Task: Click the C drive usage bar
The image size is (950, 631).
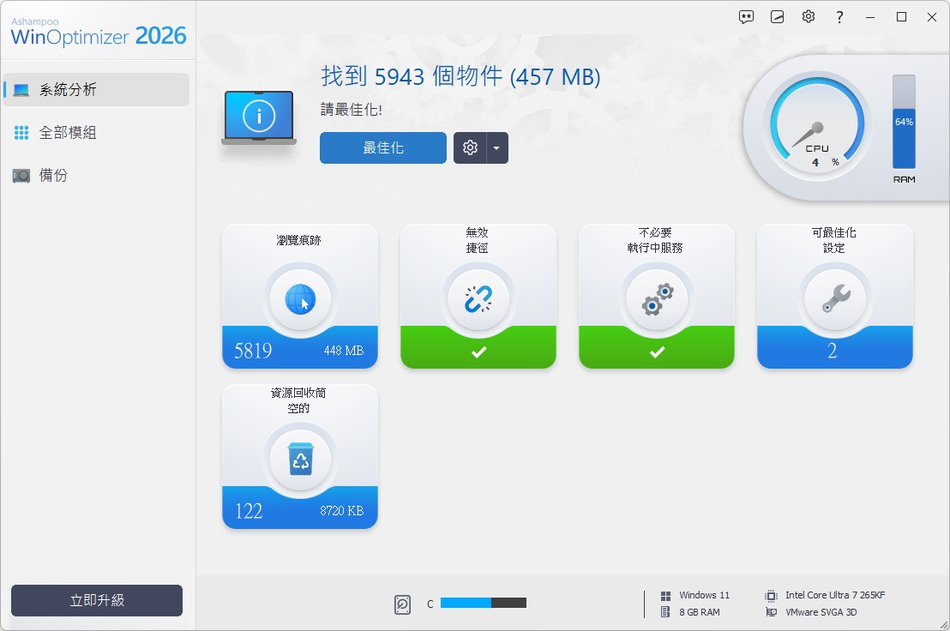Action: (484, 603)
